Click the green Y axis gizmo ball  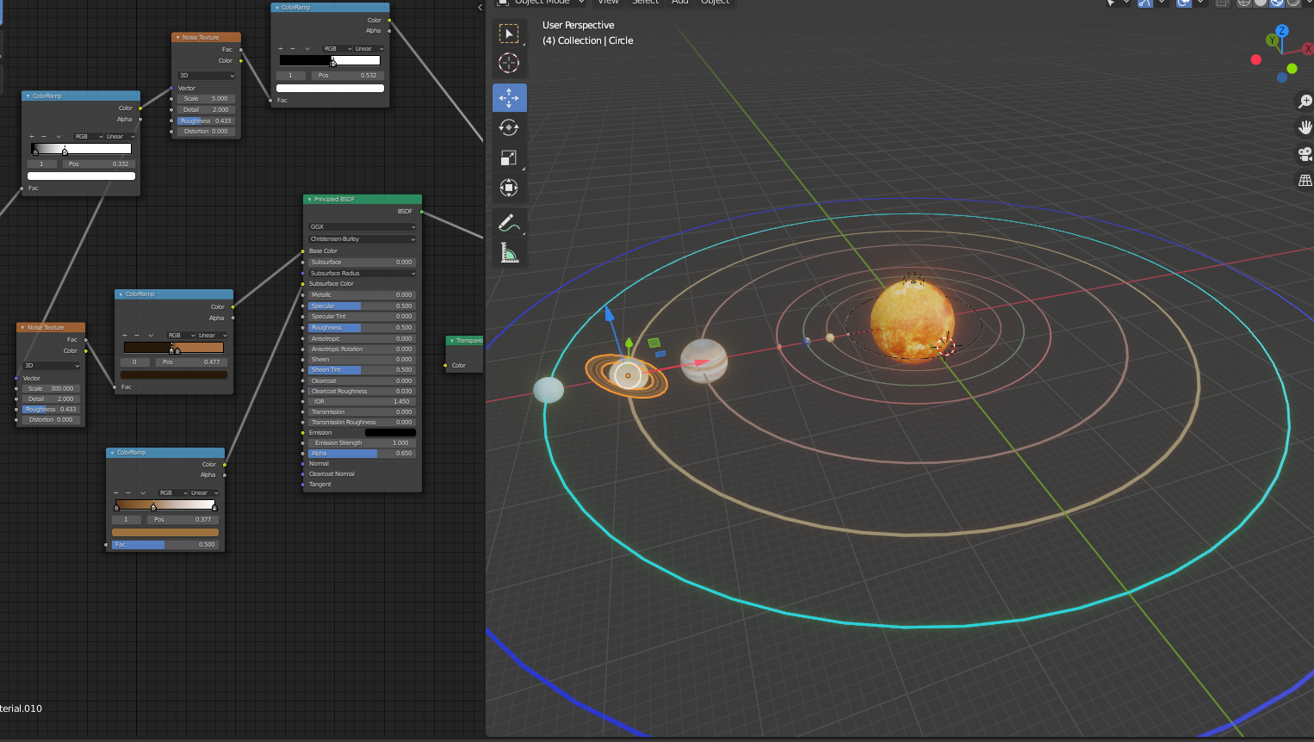[x=1272, y=40]
